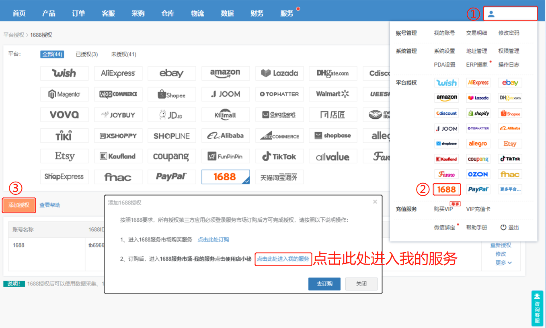Choose the JOOM tile in main grid

click(225, 94)
